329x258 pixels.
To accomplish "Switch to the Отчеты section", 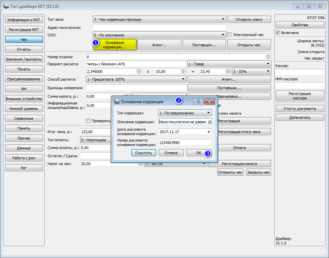I will pos(24,49).
